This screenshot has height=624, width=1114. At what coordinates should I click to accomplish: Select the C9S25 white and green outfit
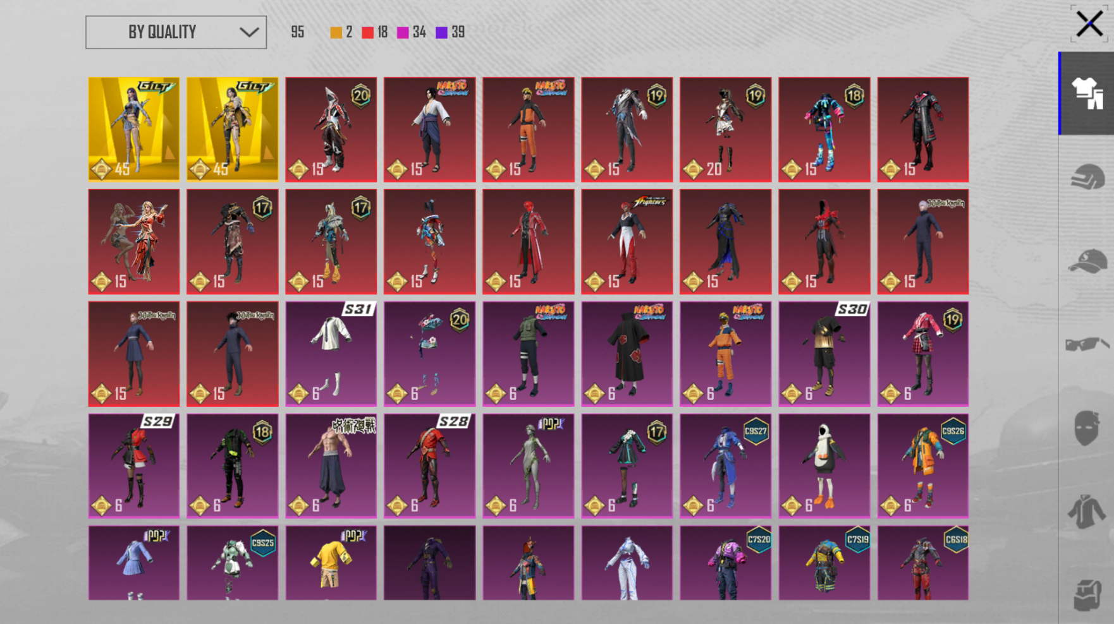[233, 563]
